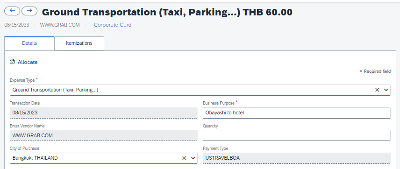Click the Corporate Card link
The height and width of the screenshot is (169, 400).
click(113, 25)
